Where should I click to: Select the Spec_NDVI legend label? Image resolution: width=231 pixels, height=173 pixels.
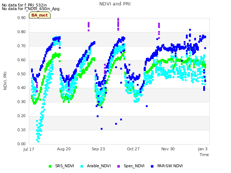click(x=134, y=166)
